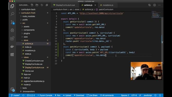Click the LF end of line selector
Viewport: 172px width, 97px height.
pyautogui.click(x=140, y=95)
